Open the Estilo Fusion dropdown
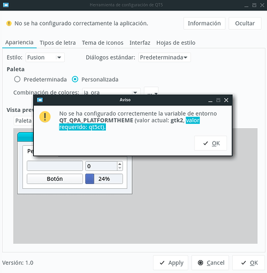The image size is (267, 273). [45, 57]
